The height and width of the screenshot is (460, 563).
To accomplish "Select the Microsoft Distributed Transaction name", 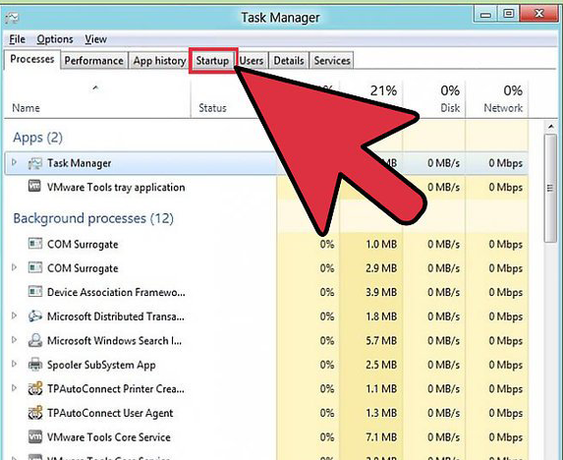I will (116, 316).
